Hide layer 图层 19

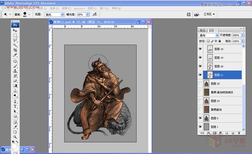coord(200,57)
